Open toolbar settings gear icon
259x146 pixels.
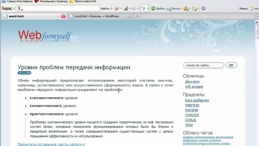[204, 9]
